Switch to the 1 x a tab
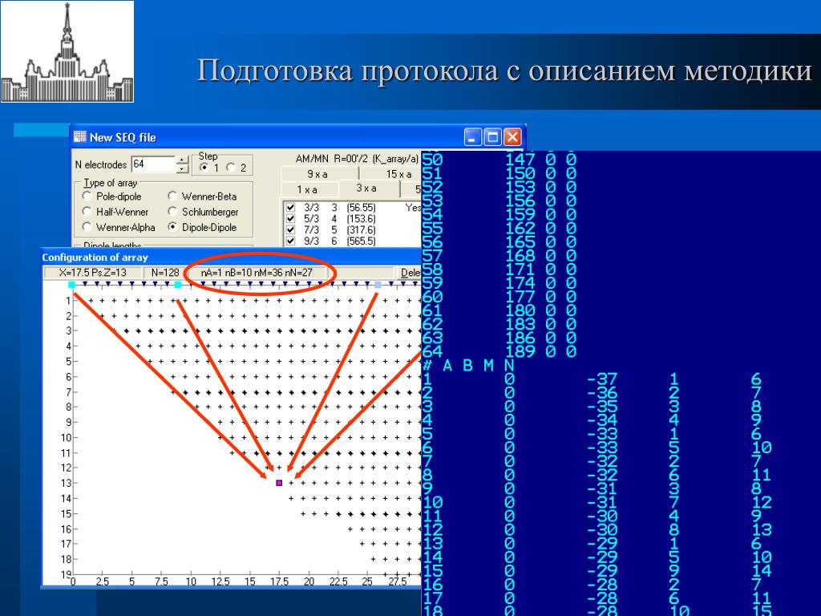The image size is (821, 616). click(309, 189)
